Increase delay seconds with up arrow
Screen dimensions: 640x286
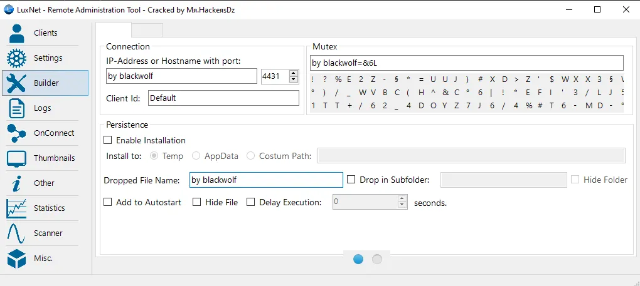point(402,198)
